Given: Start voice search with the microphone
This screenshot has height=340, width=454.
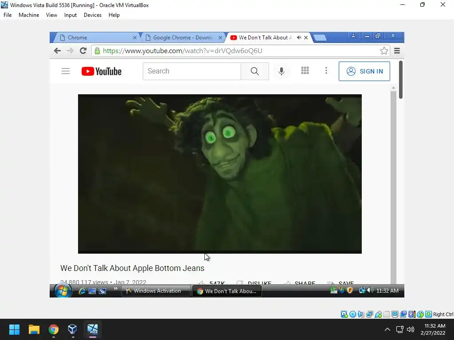Looking at the screenshot, I should click(281, 71).
